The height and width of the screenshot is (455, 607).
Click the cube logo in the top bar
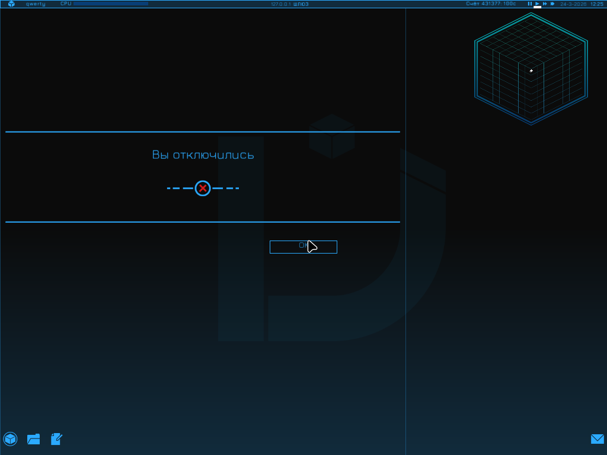click(11, 4)
